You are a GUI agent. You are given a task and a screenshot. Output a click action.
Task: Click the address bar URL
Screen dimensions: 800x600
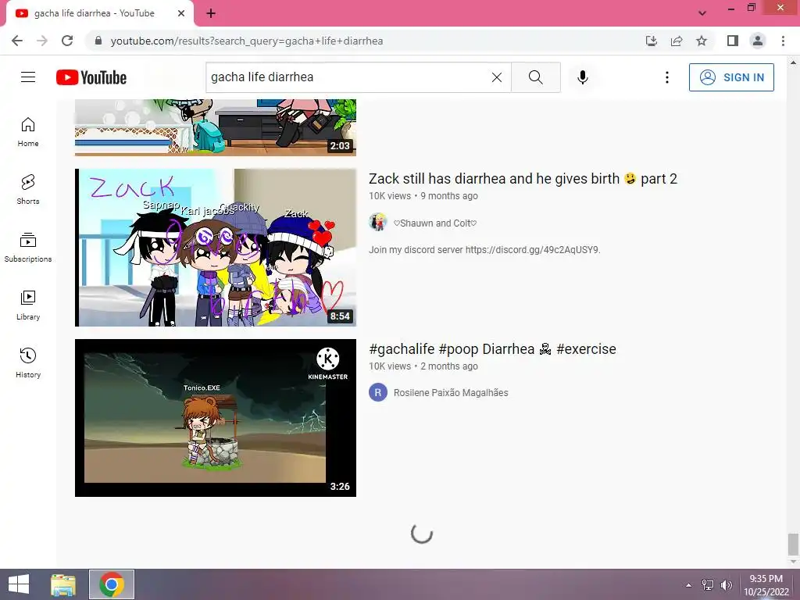[247, 41]
